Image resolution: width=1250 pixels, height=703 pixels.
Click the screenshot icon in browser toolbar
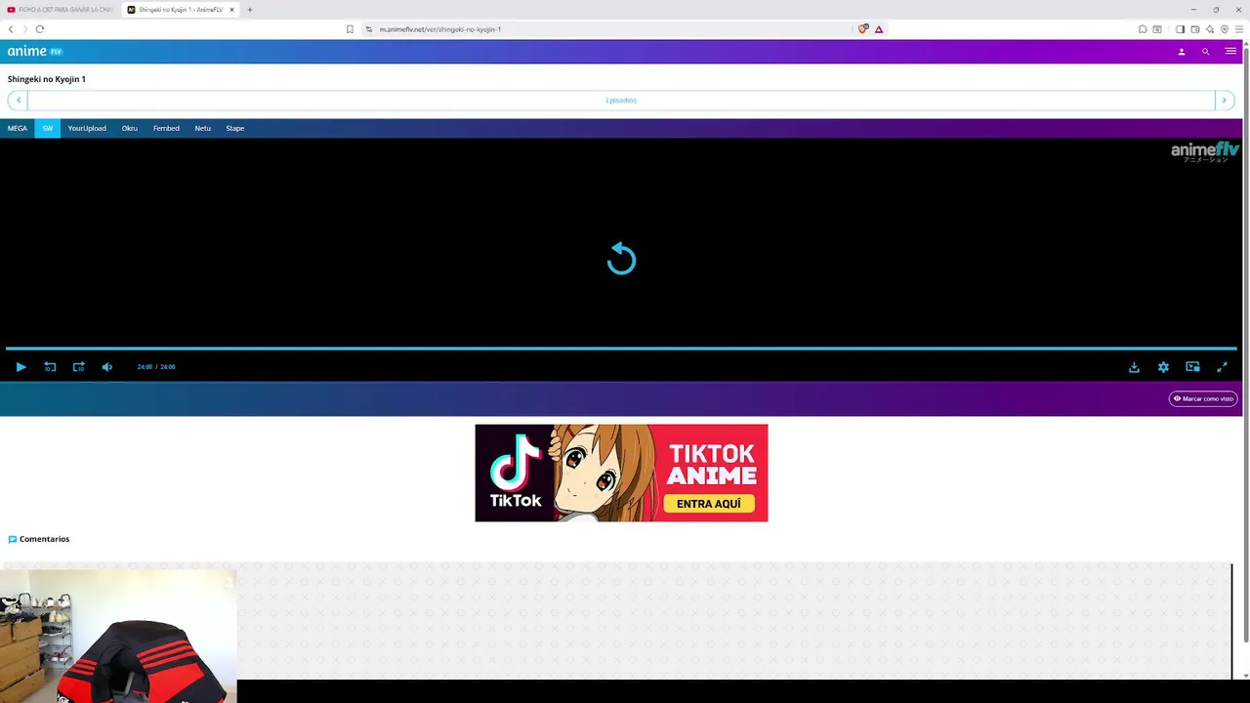[x=1157, y=29]
